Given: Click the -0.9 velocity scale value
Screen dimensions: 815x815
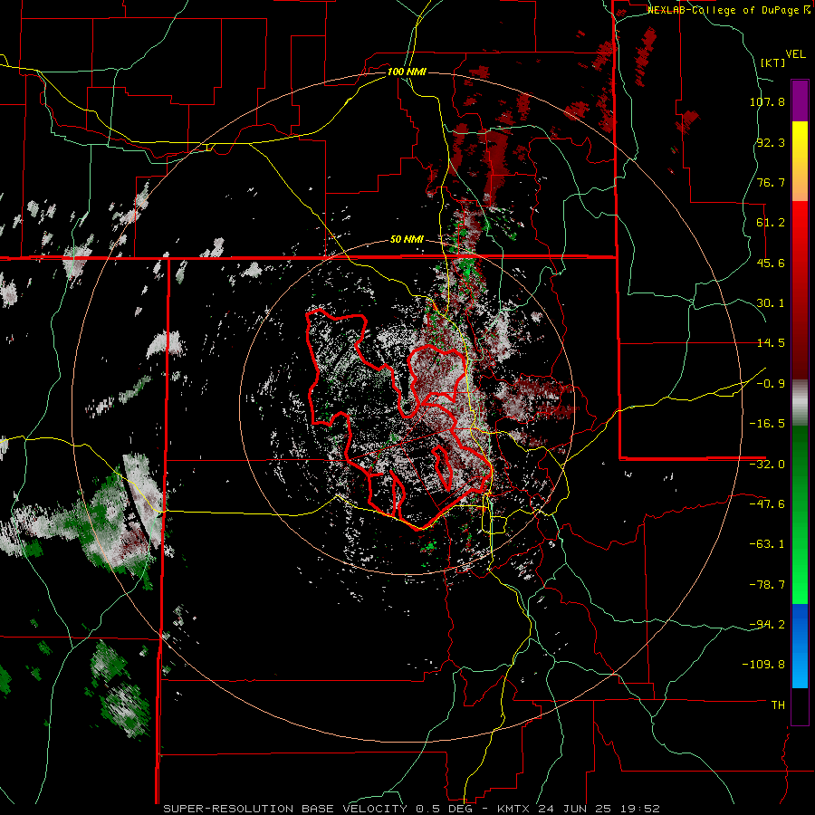Looking at the screenshot, I should 771,384.
